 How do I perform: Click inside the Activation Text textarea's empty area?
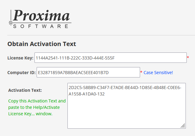click(127, 112)
